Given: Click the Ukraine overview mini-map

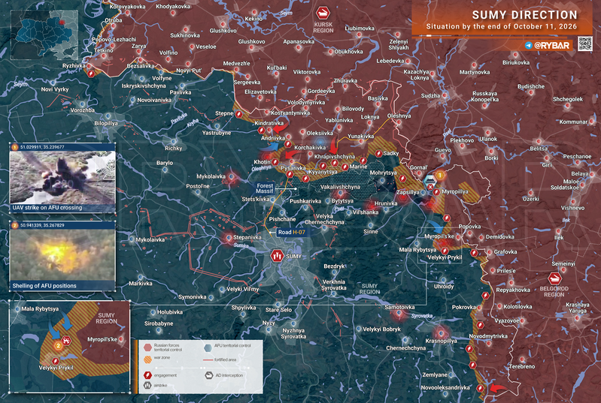Looking at the screenshot, I should 44,35.
